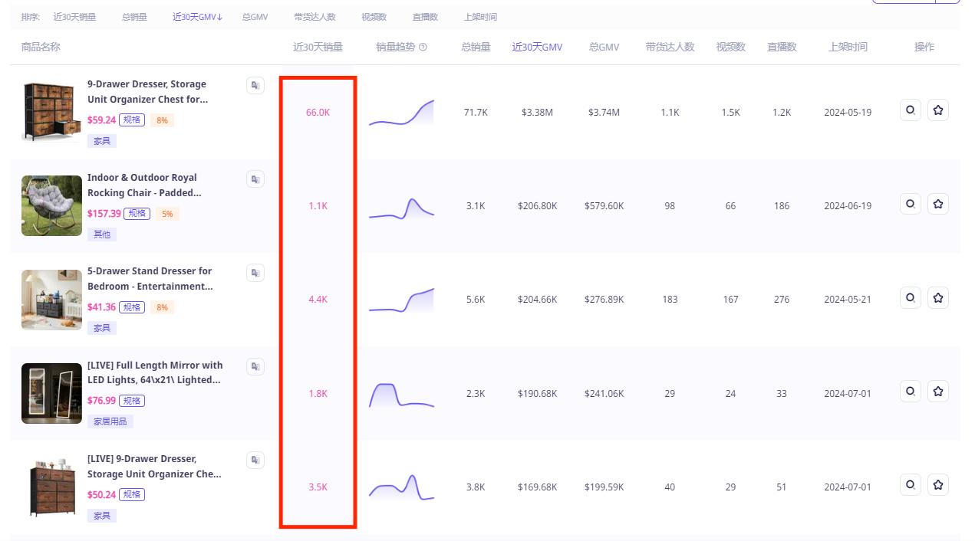Click the 销量趋势 help question mark icon
This screenshot has height=541, width=975.
tap(423, 48)
